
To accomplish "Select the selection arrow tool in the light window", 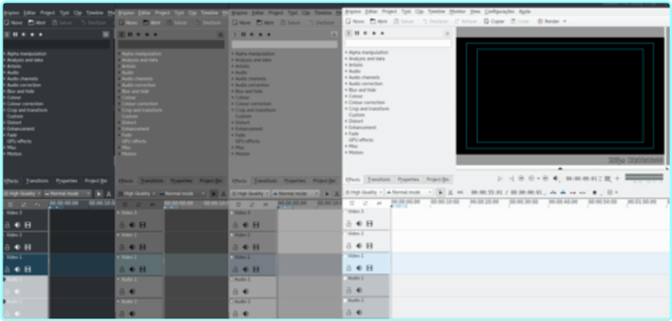I will [440, 192].
